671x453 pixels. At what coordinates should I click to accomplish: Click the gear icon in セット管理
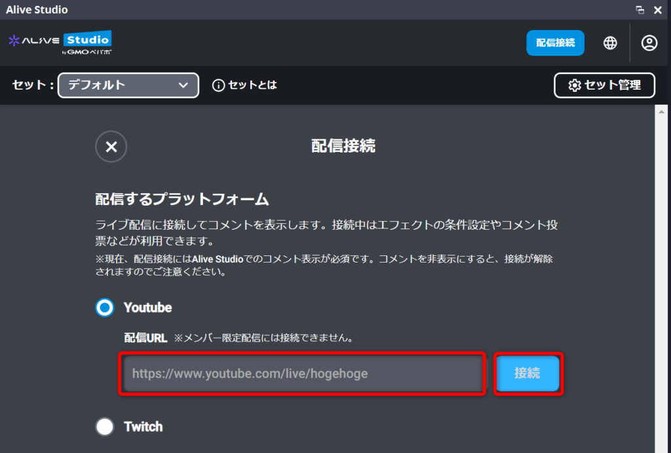pyautogui.click(x=575, y=85)
